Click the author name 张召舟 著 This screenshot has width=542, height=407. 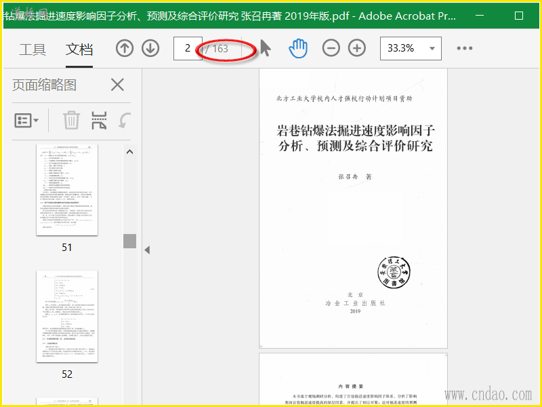point(354,176)
